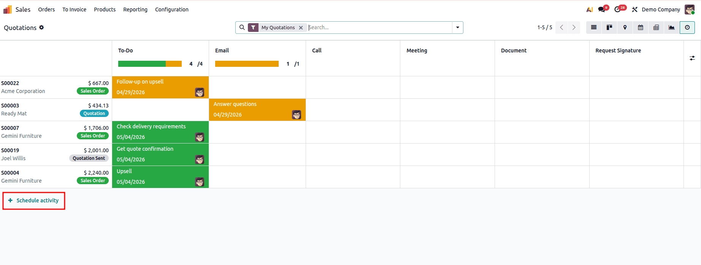Screen dimensions: 701x265
Task: Switch to map view
Action: coord(625,27)
